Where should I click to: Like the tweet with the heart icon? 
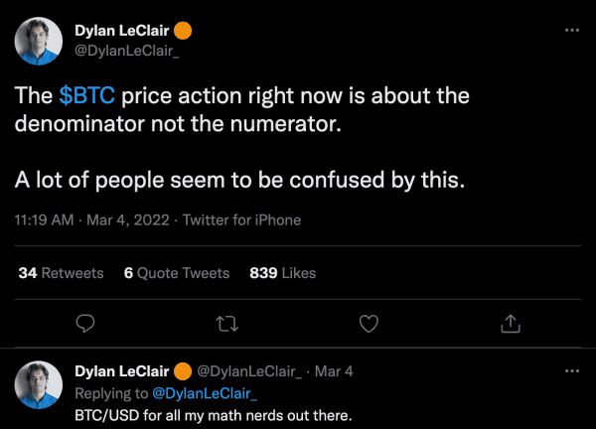coord(369,323)
